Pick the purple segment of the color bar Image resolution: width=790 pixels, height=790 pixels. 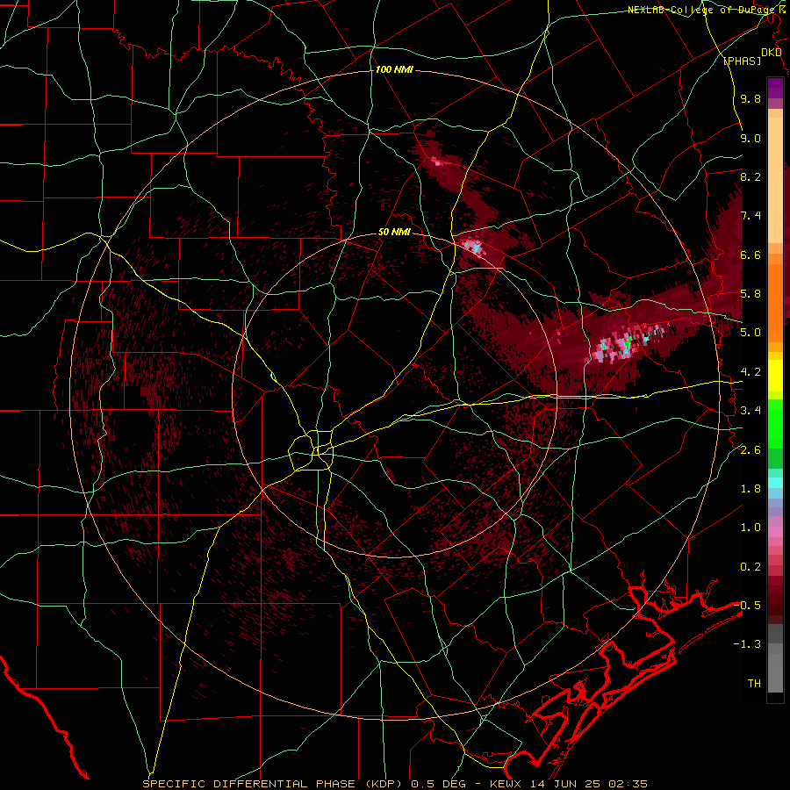coord(775,88)
